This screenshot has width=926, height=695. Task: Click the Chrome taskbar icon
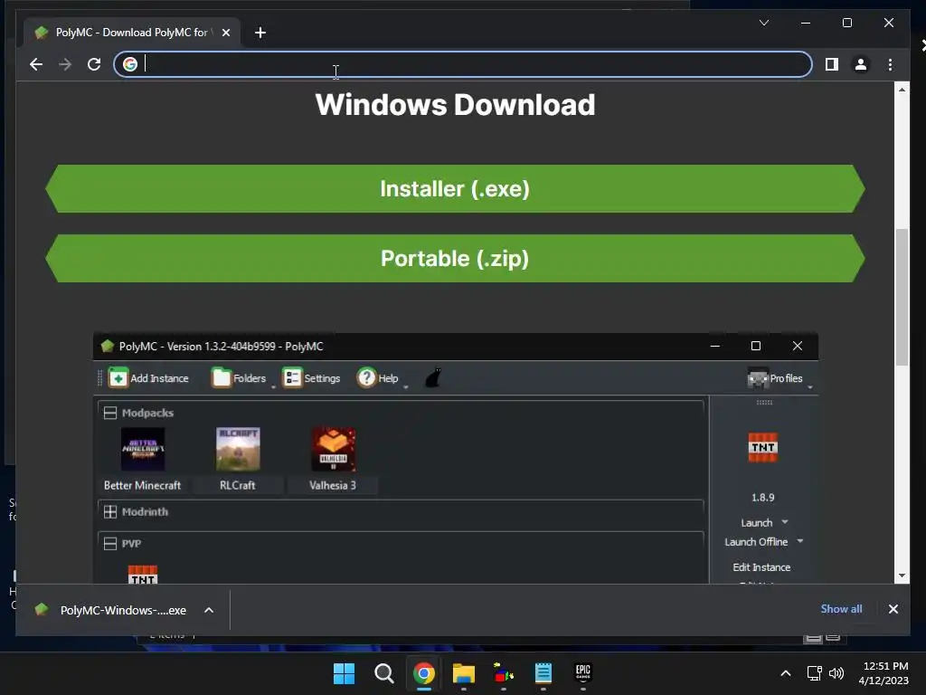(x=424, y=673)
